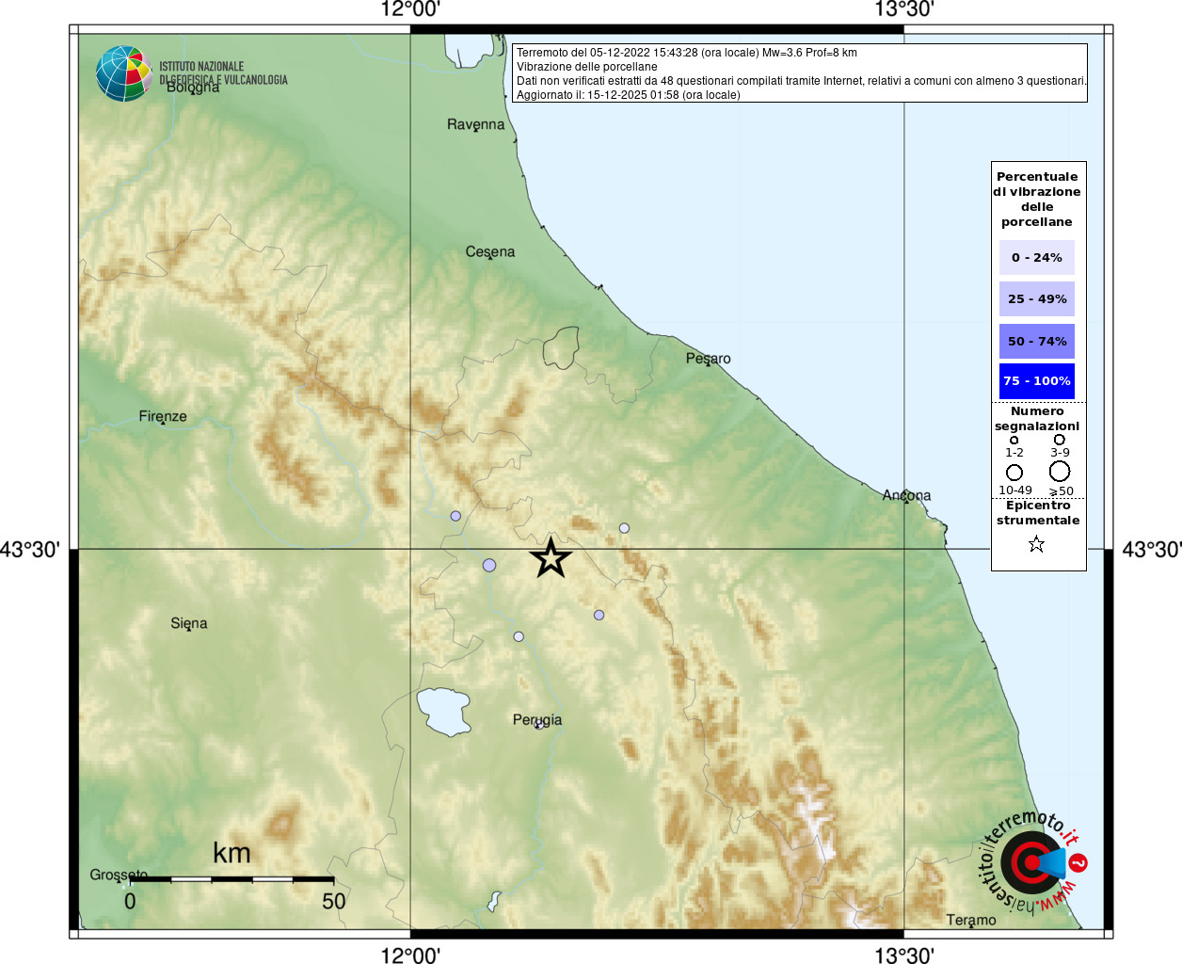
Task: Click 'Istituto Nazionale di Geofisica e Vulcanologia' text
Action: [223, 73]
